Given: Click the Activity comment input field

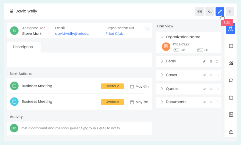Looking at the screenshot, I should point(84,128).
